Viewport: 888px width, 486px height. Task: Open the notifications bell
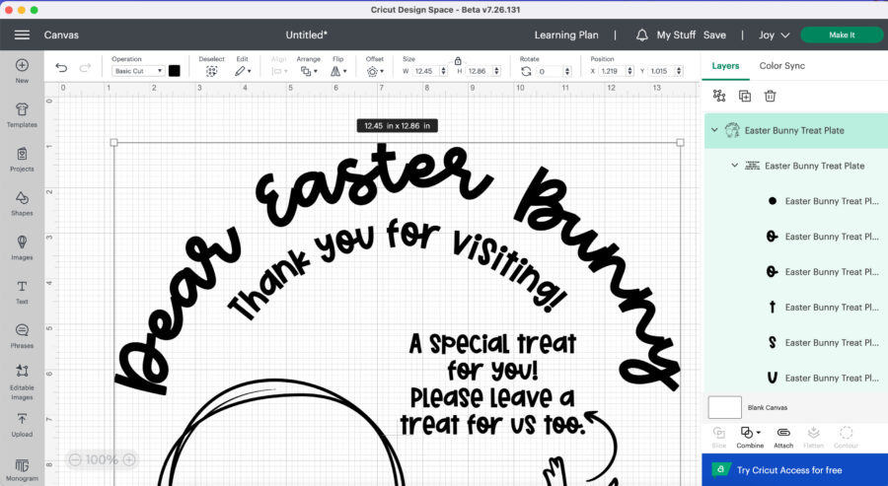click(642, 35)
